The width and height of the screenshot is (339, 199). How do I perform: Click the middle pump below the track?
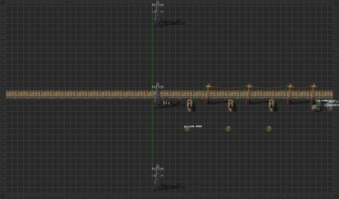231,105
